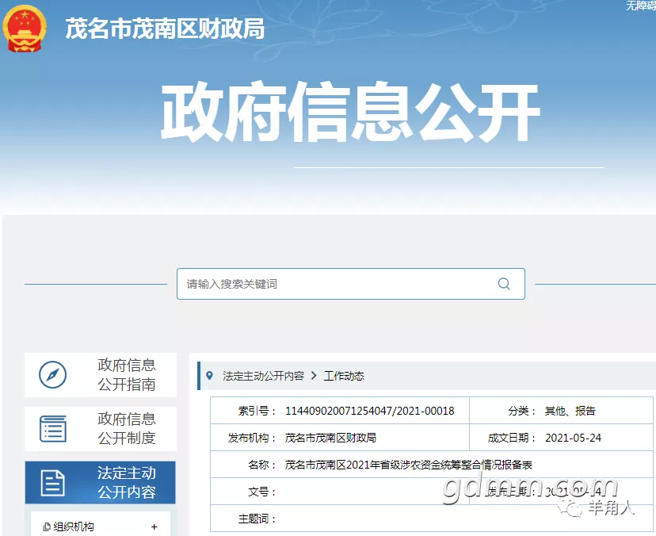Click the compass icon for 公开指南
The width and height of the screenshot is (656, 536).
tap(53, 374)
